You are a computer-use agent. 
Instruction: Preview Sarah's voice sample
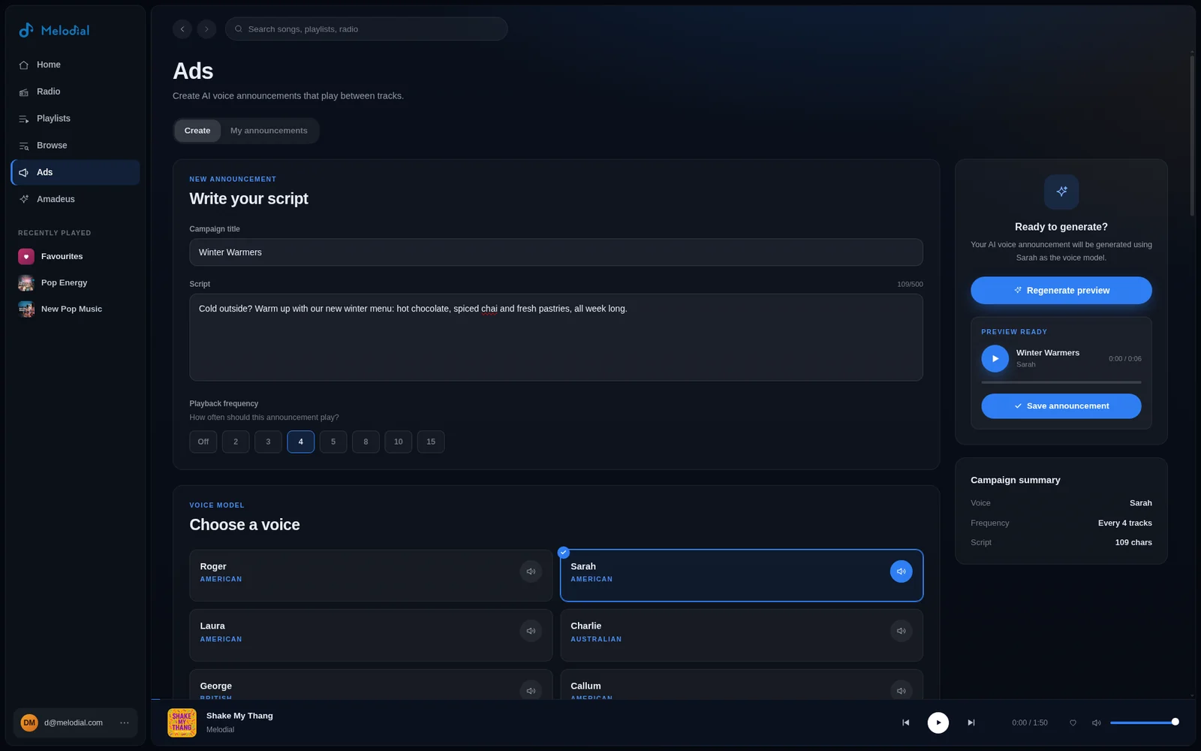(x=902, y=572)
